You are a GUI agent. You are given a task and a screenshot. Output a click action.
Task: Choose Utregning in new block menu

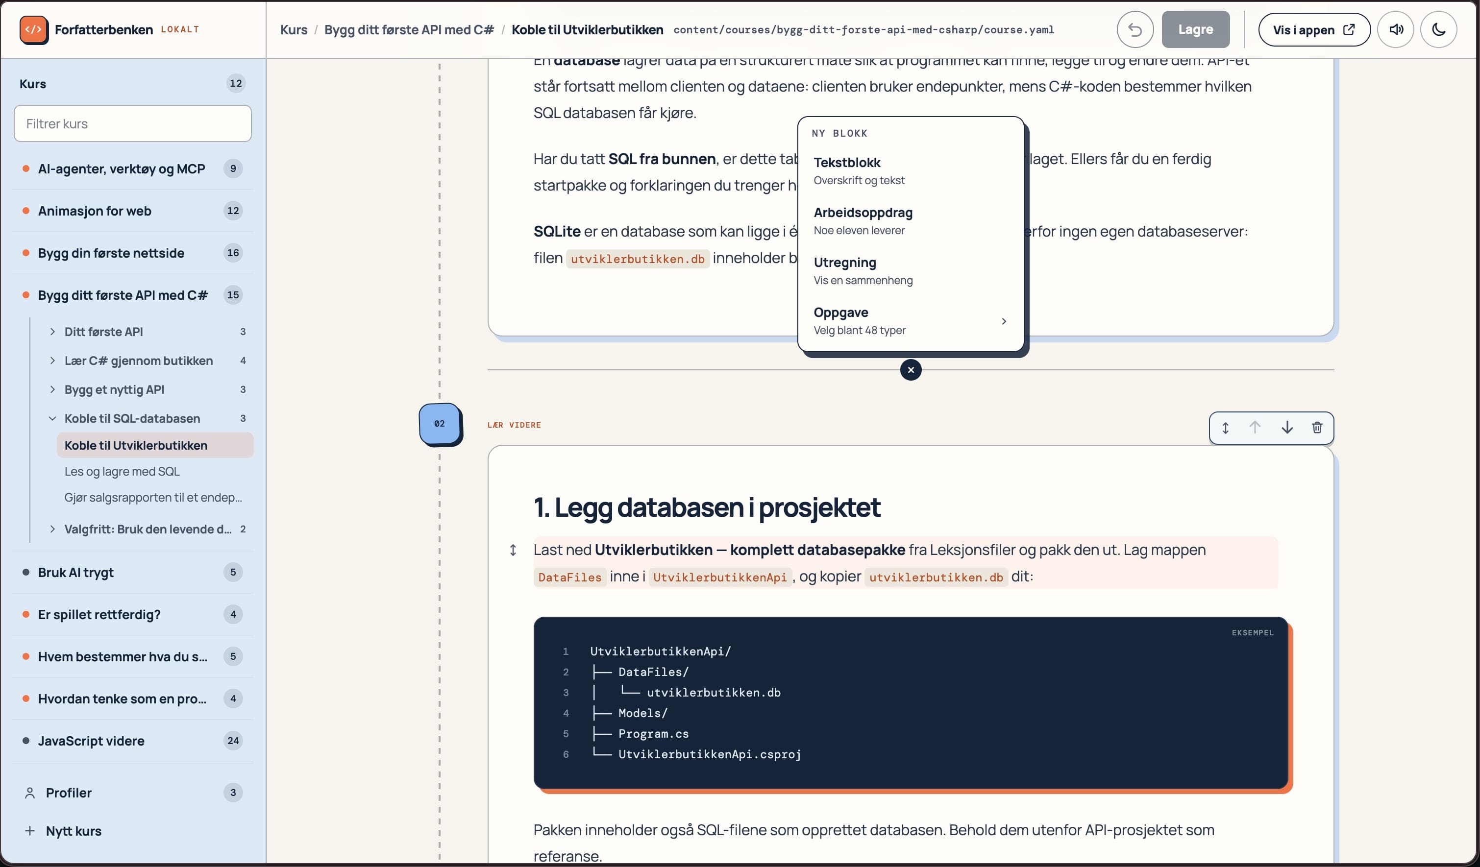(x=911, y=270)
